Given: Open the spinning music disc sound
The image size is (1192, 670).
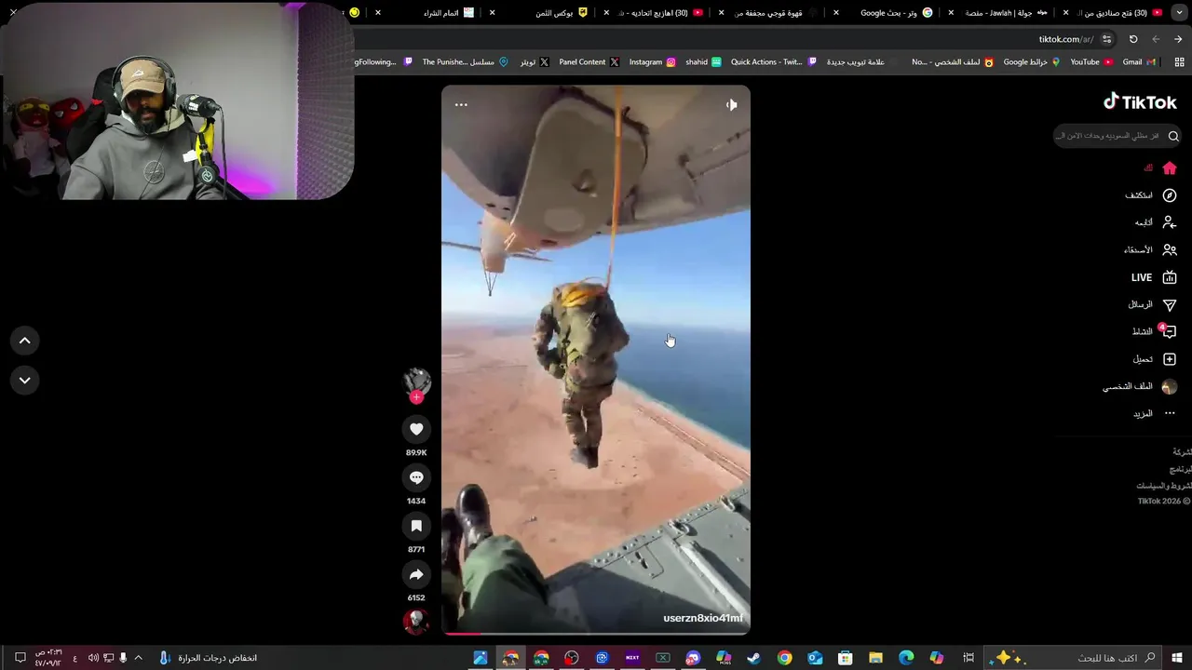Looking at the screenshot, I should 416,621.
